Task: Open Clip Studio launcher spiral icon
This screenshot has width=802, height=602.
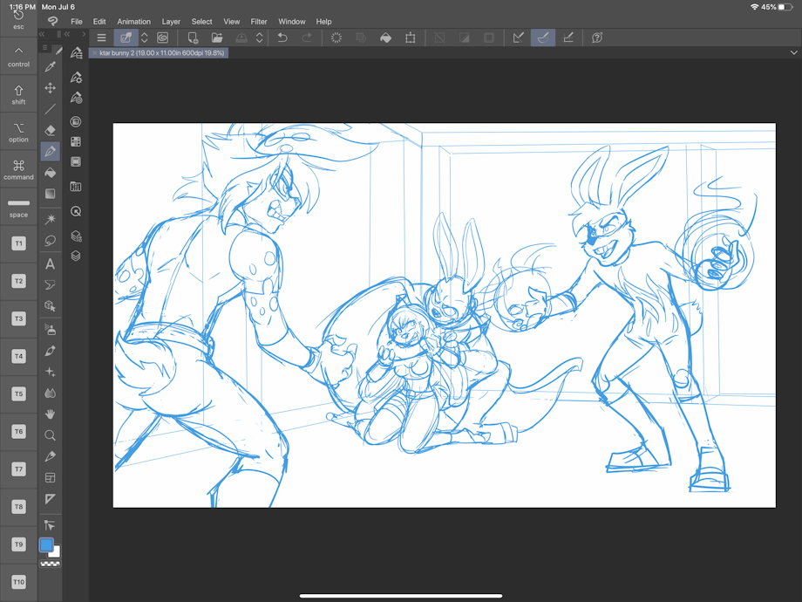Action: (163, 38)
